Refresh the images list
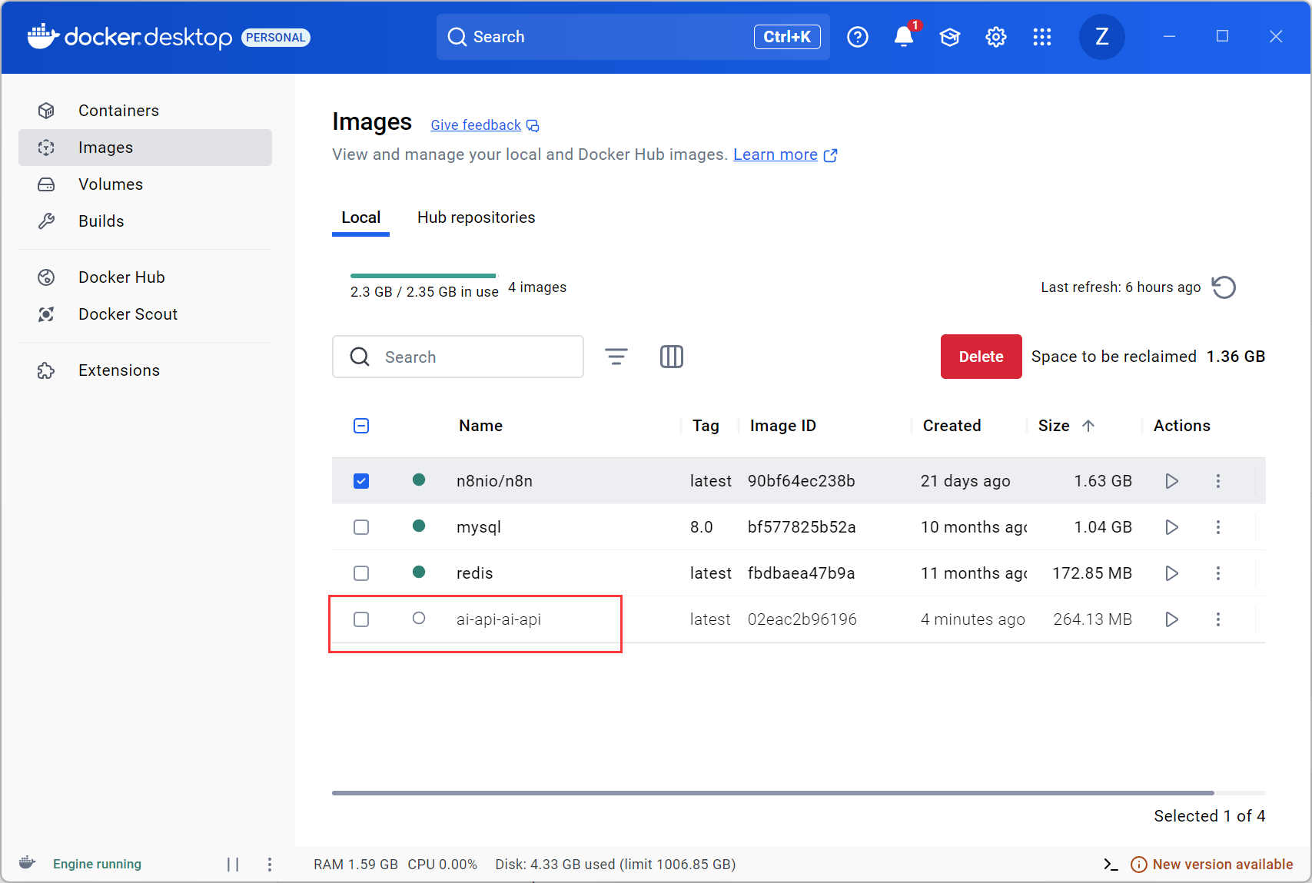 [x=1224, y=287]
